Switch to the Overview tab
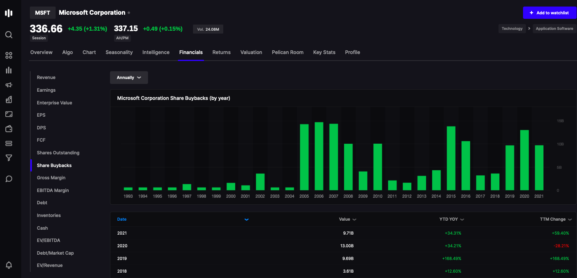The width and height of the screenshot is (577, 278). 41,52
